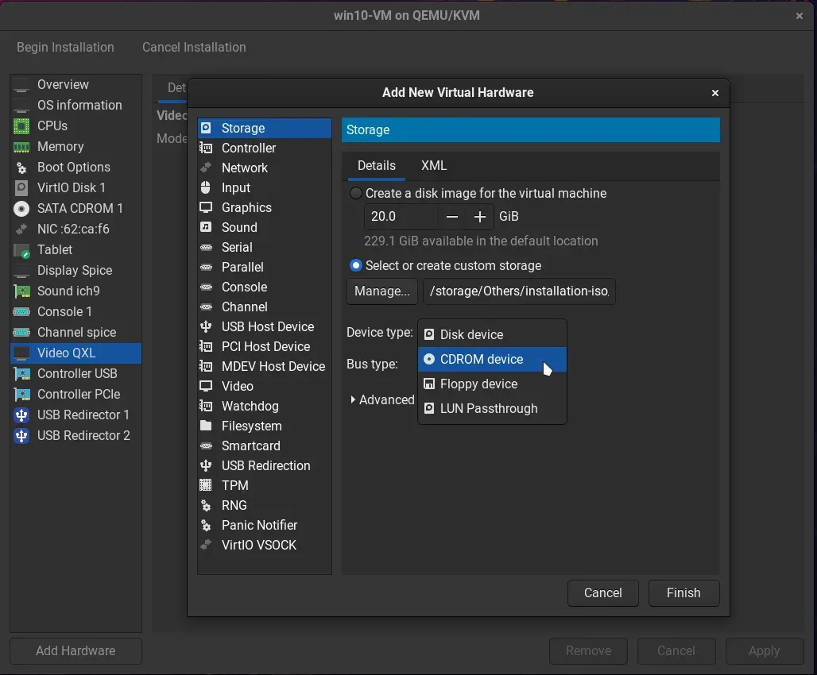Select Console in the hardware type list
Viewport: 817px width, 675px height.
(x=265, y=287)
